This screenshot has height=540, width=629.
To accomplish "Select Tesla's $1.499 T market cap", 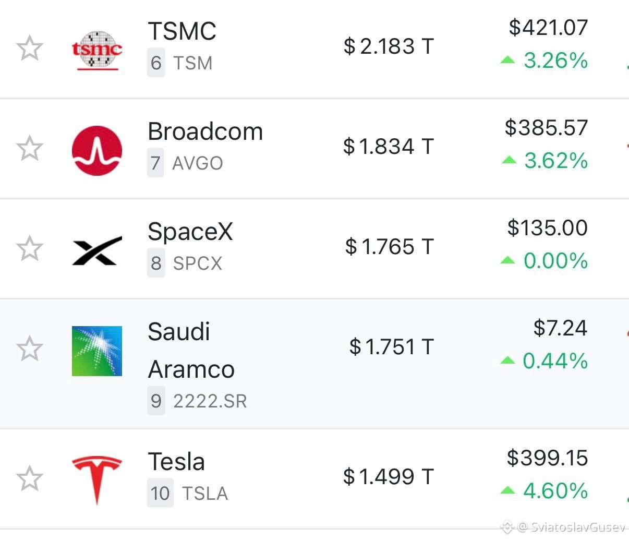I will pos(389,476).
